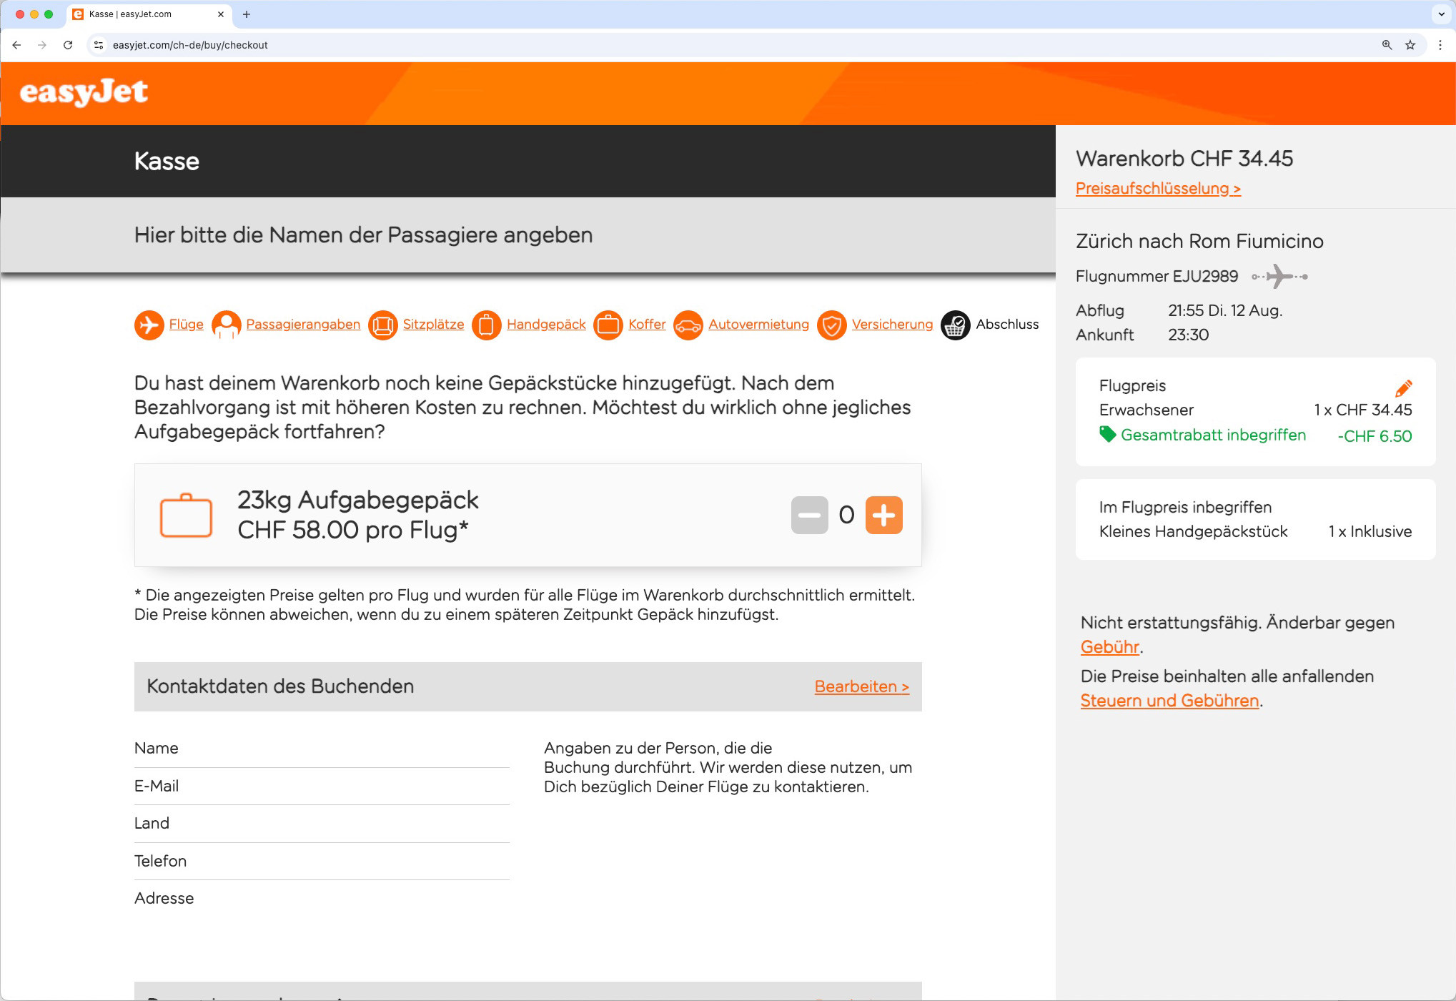Screen dimensions: 1456x1001
Task: Click the baggage quantity value 0
Action: coord(846,515)
